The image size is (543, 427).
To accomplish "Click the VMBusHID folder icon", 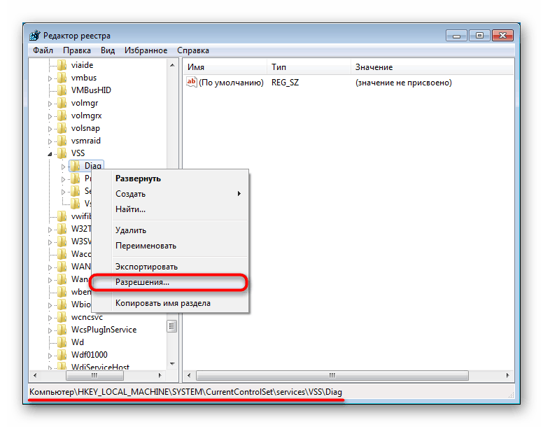I will (x=62, y=90).
